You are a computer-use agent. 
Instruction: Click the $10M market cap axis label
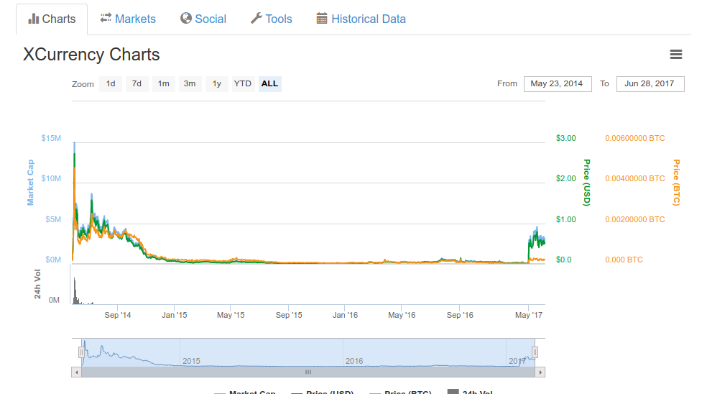[x=51, y=179]
